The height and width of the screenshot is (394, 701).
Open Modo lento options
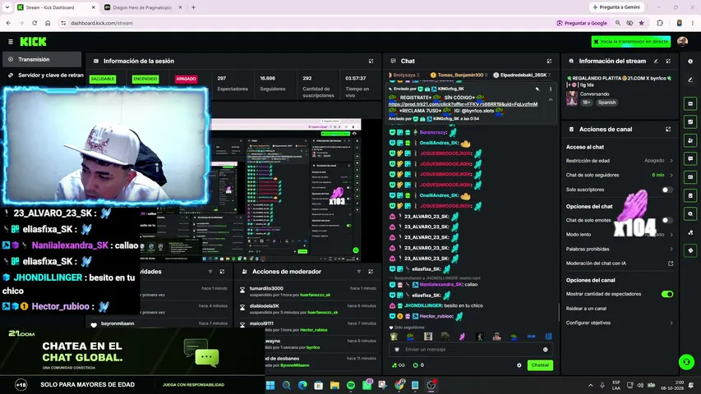click(x=619, y=235)
